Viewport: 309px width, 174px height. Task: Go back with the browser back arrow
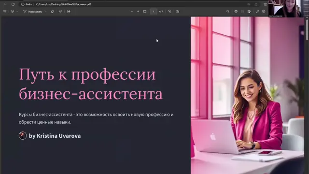pyautogui.click(x=5, y=4)
